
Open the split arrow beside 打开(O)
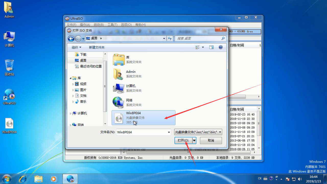(x=194, y=140)
